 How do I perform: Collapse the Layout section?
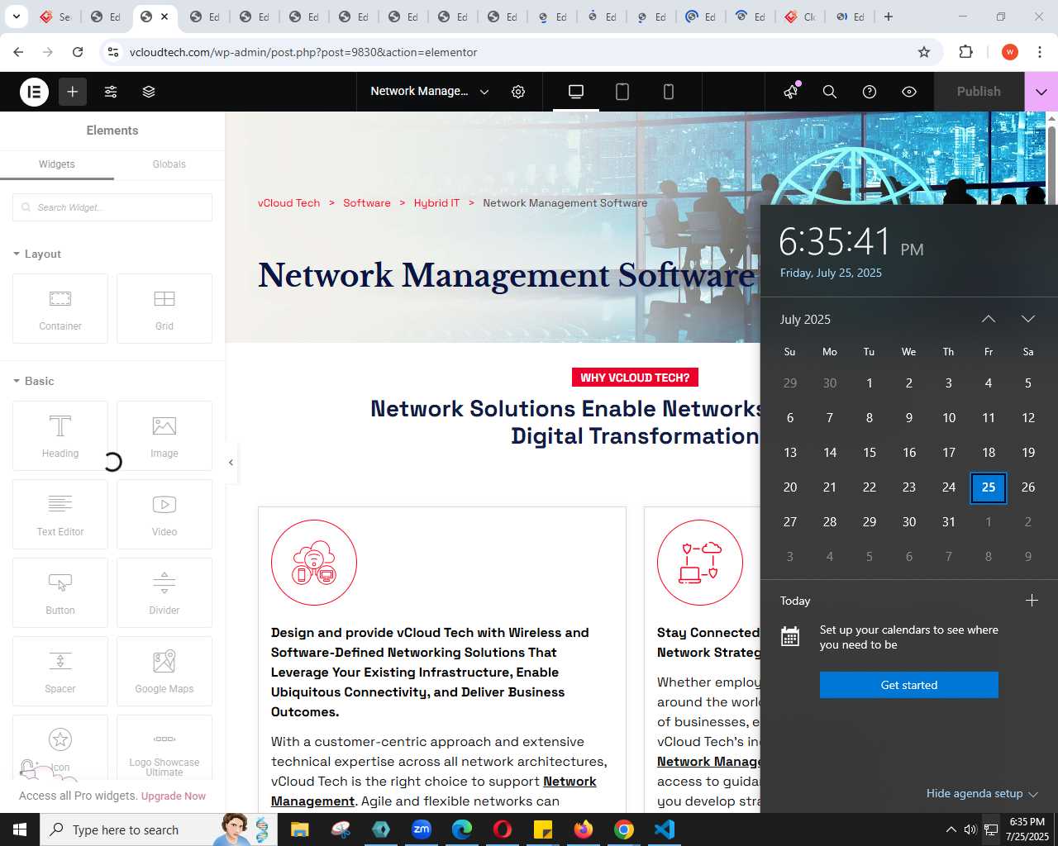point(37,254)
